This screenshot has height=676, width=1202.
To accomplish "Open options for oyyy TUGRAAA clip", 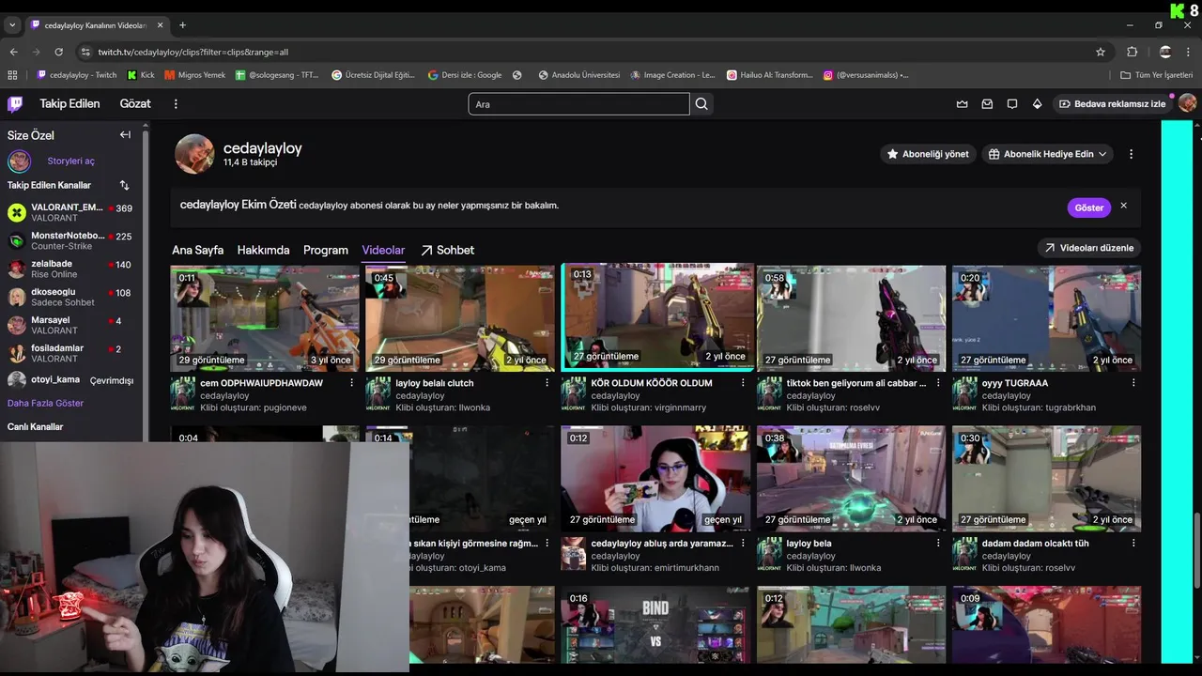I will click(1133, 383).
